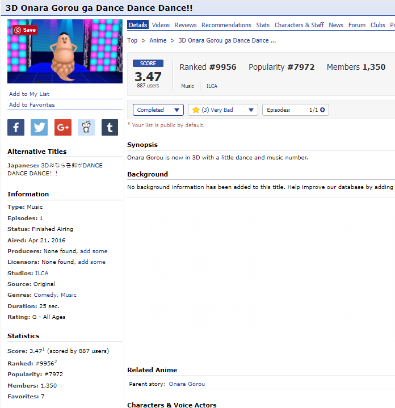Go to the Recommendations tab
The height and width of the screenshot is (408, 395).
(226, 25)
